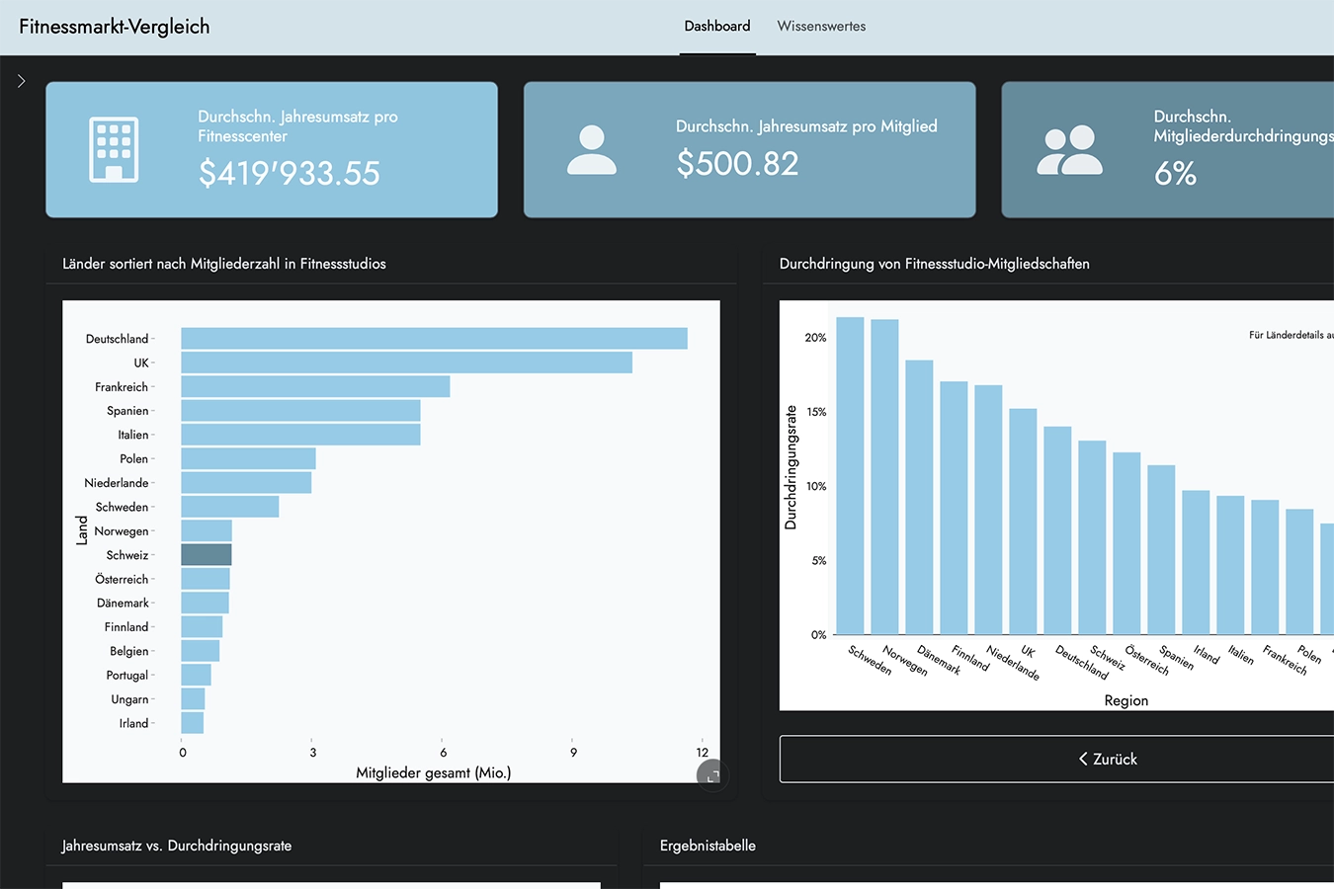Click the single person icon in member card
The image size is (1334, 889).
591,149
